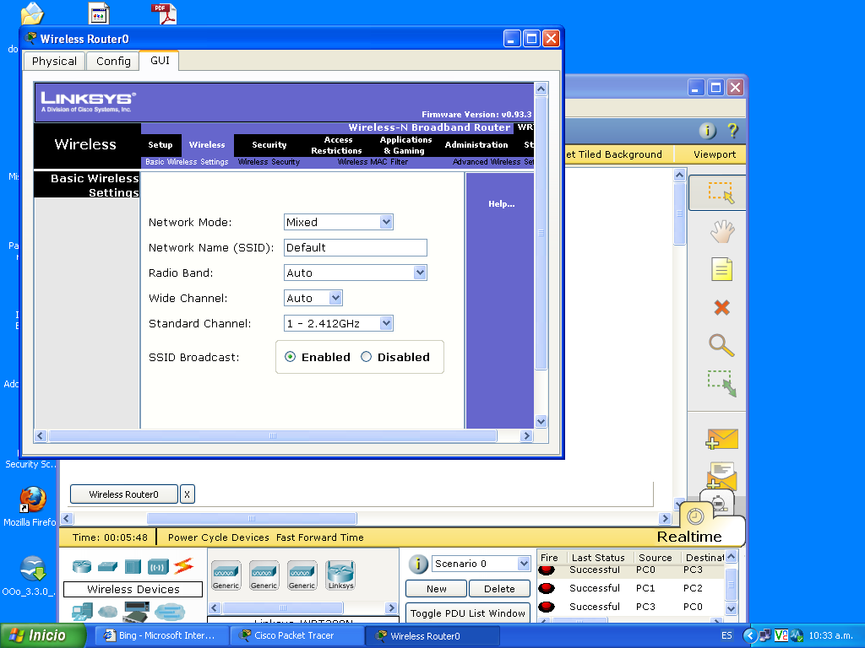Click the router GUI horizontal scrollbar
Image resolution: width=865 pixels, height=648 pixels.
coord(272,436)
